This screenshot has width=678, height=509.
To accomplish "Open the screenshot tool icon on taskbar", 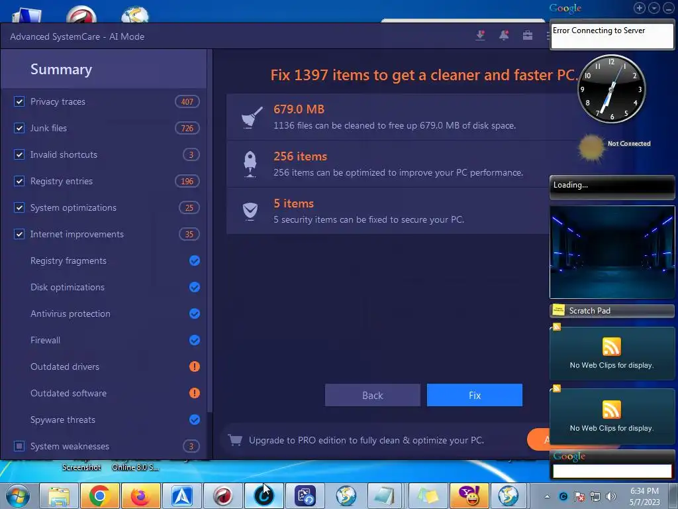I will (x=305, y=496).
